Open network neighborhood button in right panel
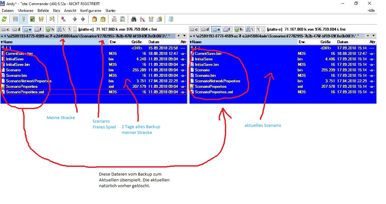 (249, 29)
